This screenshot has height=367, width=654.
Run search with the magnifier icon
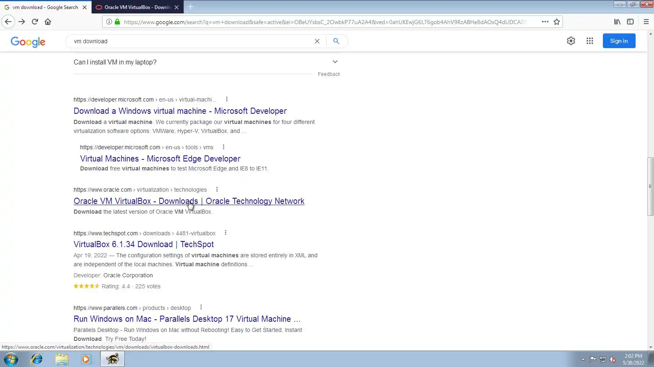(336, 41)
